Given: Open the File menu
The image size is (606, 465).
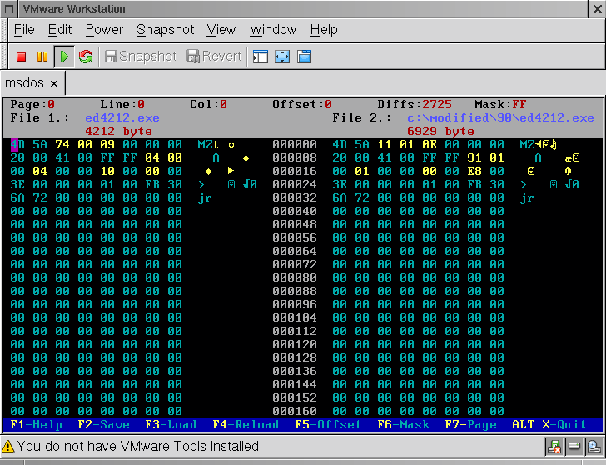Looking at the screenshot, I should pos(24,30).
